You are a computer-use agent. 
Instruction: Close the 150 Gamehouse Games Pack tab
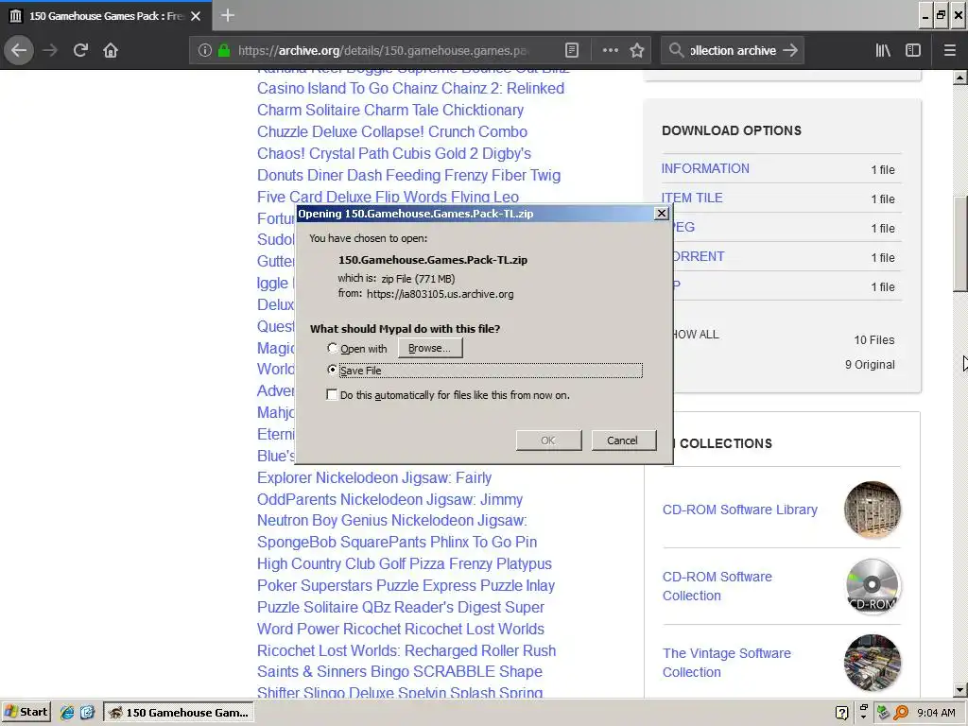click(x=196, y=16)
